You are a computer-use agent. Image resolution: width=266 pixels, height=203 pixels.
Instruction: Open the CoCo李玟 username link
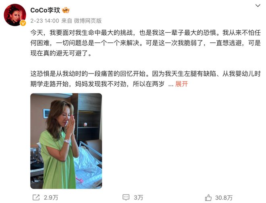pos(45,10)
